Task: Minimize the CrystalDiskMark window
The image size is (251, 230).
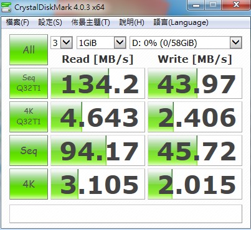Action: click(x=196, y=5)
